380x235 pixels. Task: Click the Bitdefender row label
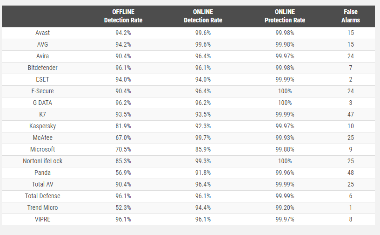tap(42, 68)
